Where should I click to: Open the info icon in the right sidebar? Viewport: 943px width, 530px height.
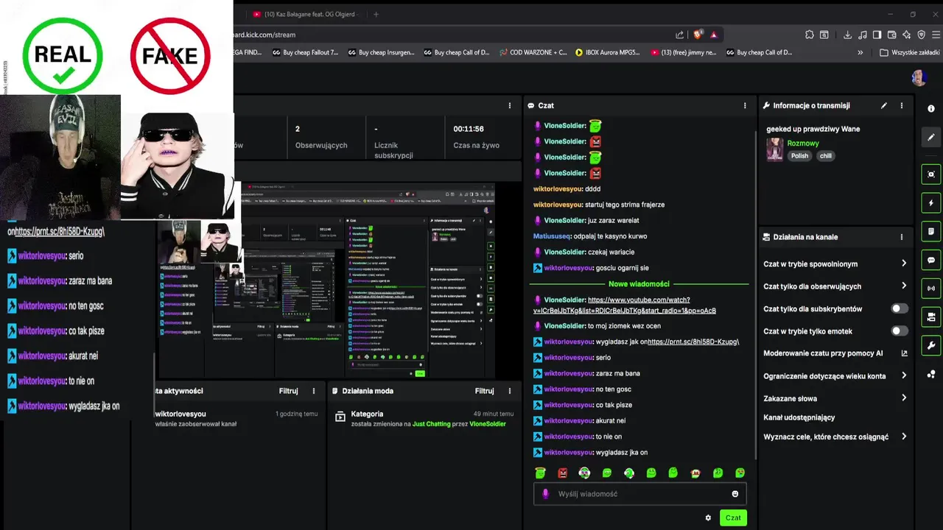931,109
